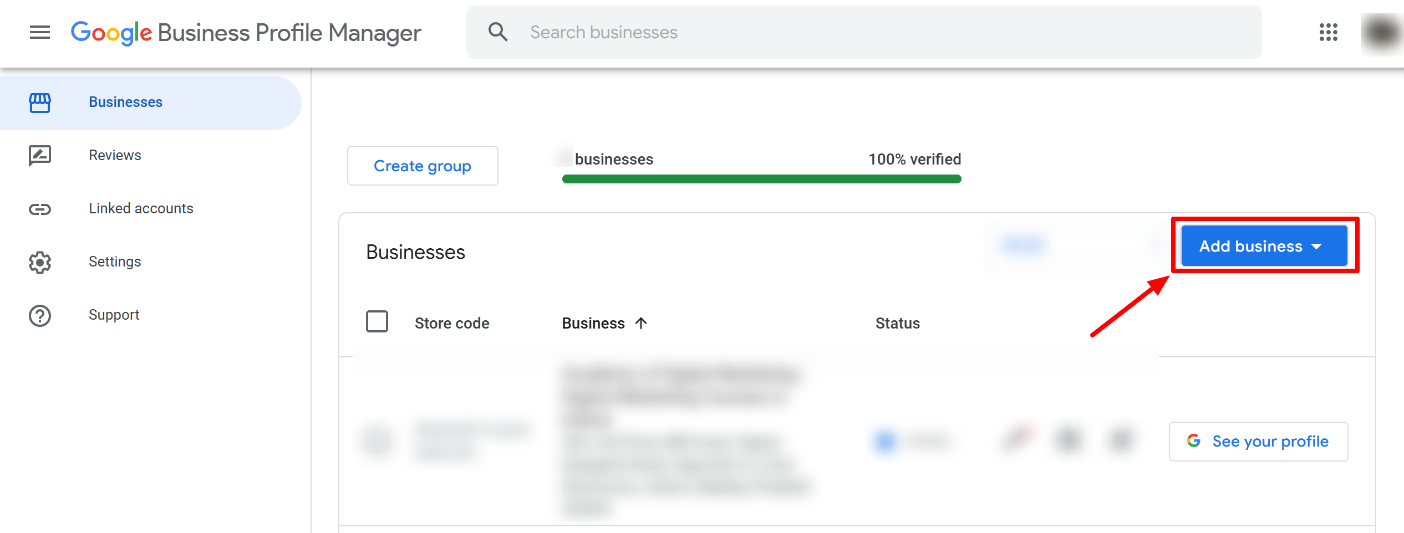Click the Settings gear icon
The width and height of the screenshot is (1404, 533).
(x=40, y=262)
